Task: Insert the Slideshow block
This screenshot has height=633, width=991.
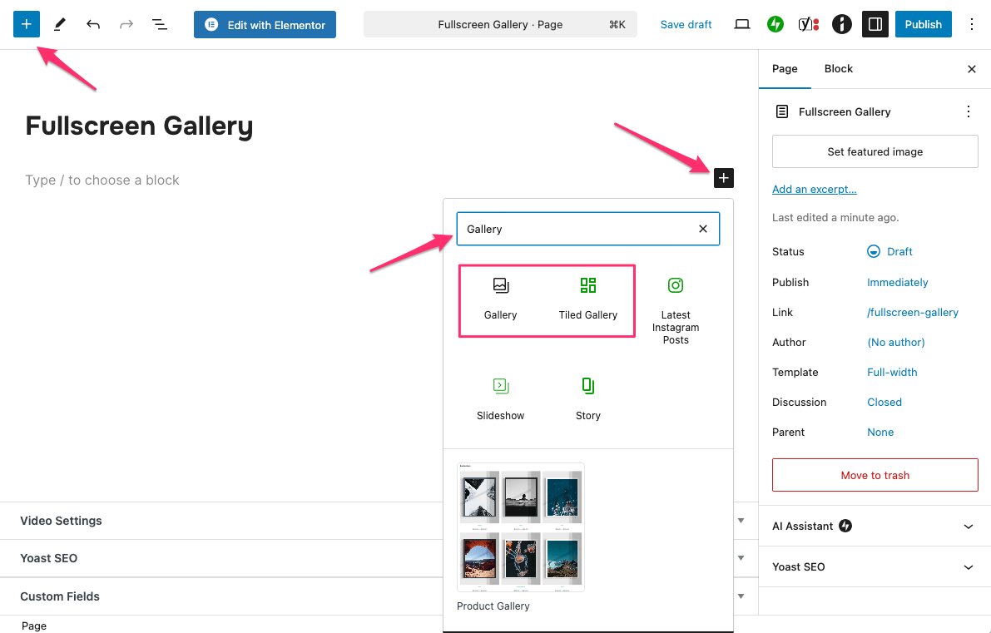Action: (500, 399)
